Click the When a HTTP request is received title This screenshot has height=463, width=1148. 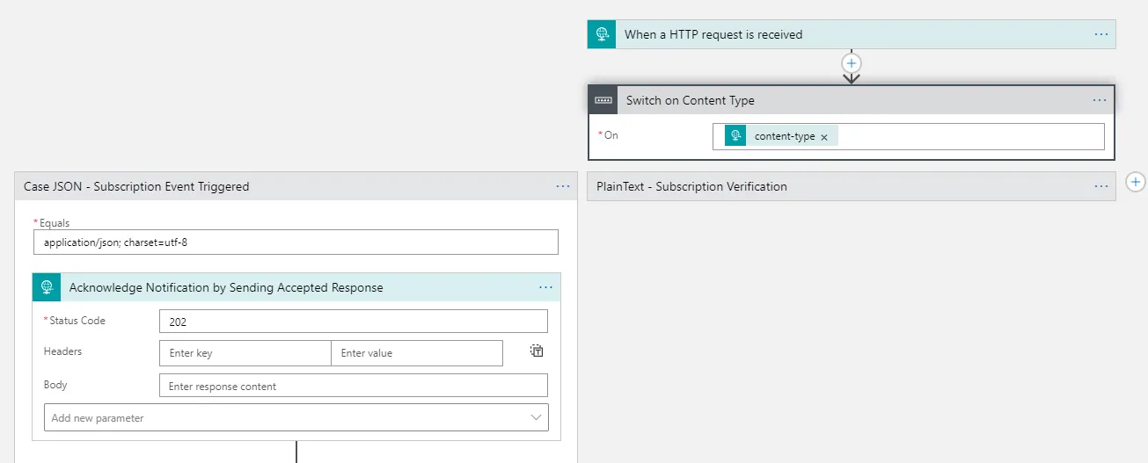pos(713,34)
